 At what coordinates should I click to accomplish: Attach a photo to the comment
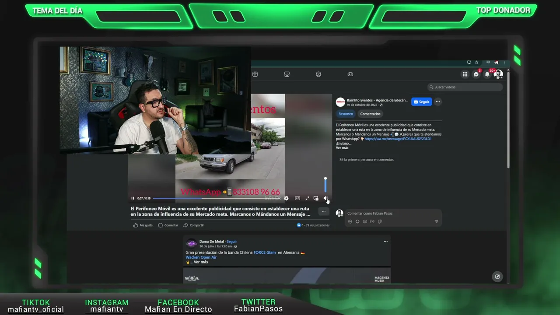(x=365, y=221)
